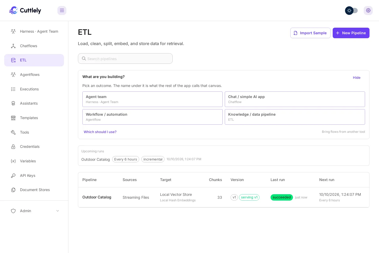Click the Credentials lock icon
The height and width of the screenshot is (253, 379).
click(13, 147)
